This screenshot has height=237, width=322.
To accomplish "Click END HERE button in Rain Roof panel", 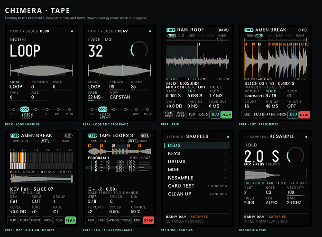I will pyautogui.click(x=180, y=115).
